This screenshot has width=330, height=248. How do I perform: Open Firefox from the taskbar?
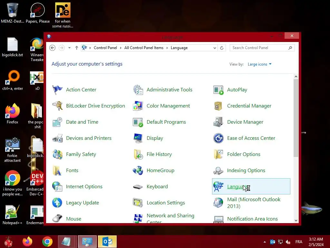pos(27,242)
